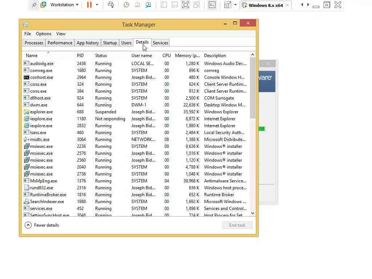Take a snapshot with the clock-plus icon
The height and width of the screenshot is (279, 372).
(126, 5)
